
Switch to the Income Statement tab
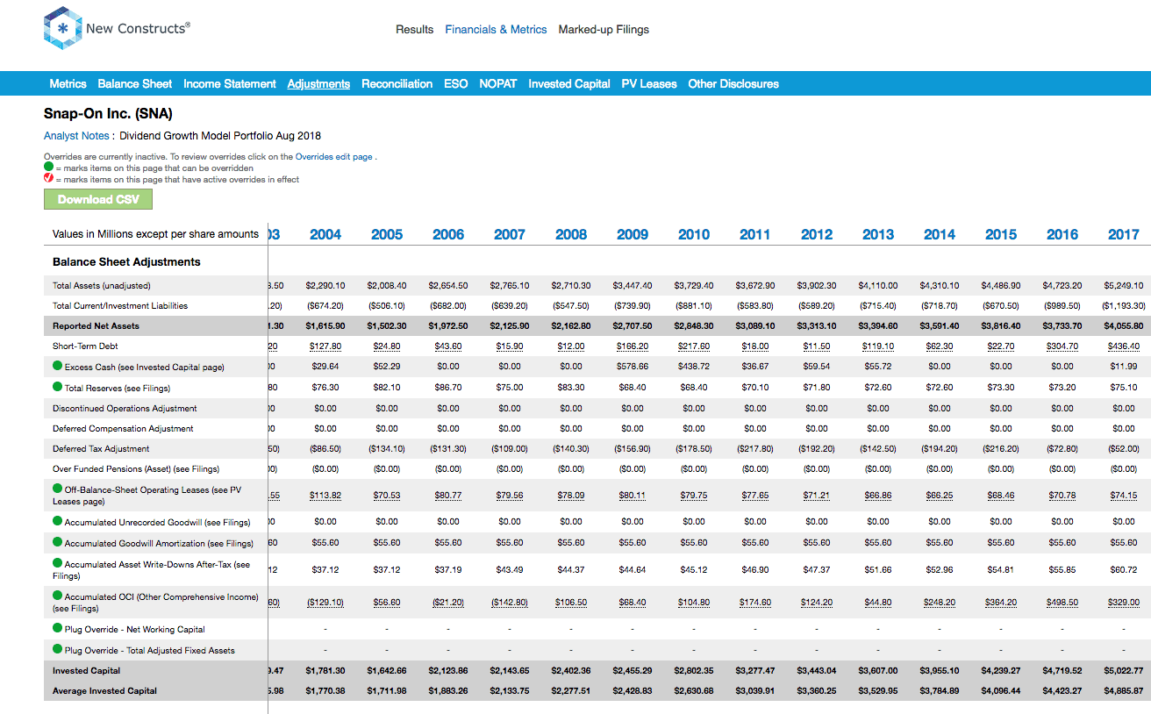pyautogui.click(x=229, y=84)
